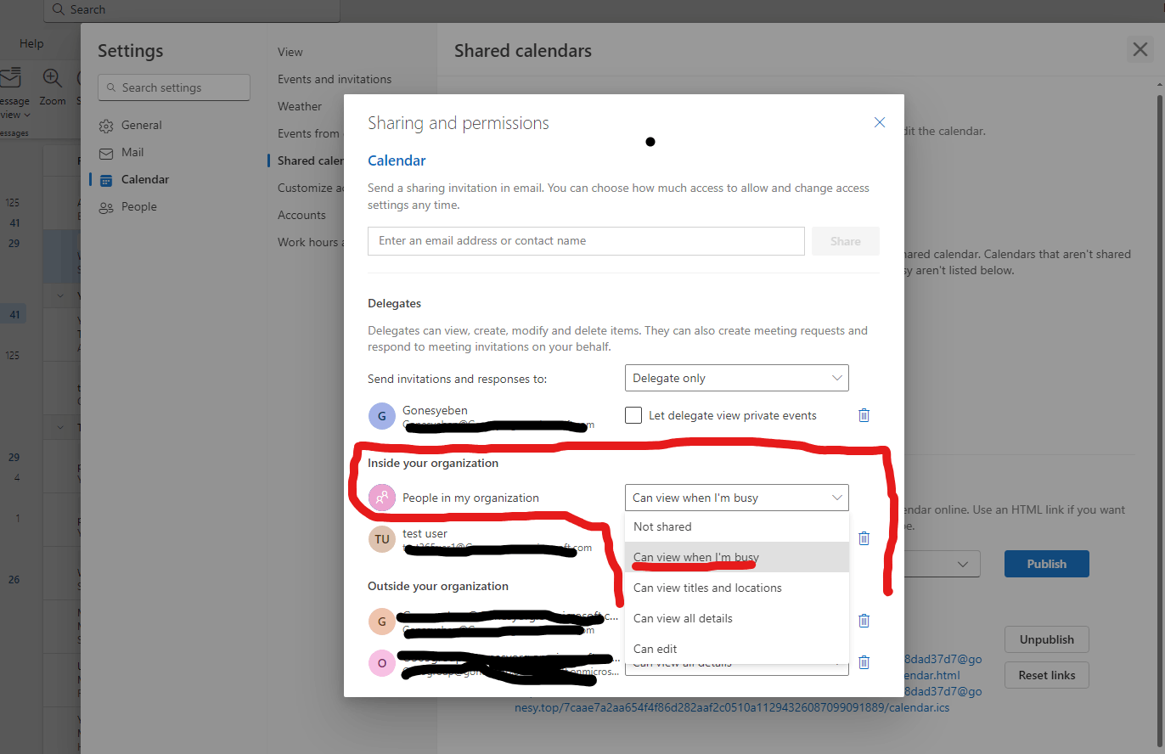Image resolution: width=1165 pixels, height=754 pixels.
Task: Click the Inside your organization heading
Action: pyautogui.click(x=433, y=464)
